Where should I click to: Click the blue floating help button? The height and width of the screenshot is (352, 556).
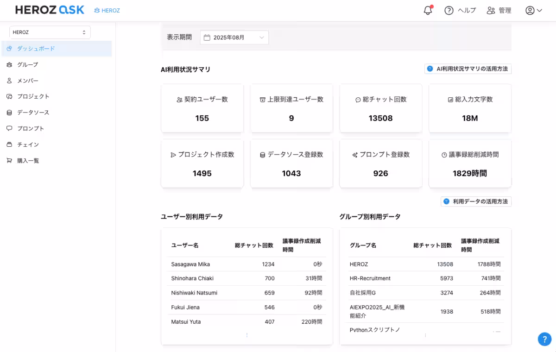pyautogui.click(x=544, y=339)
